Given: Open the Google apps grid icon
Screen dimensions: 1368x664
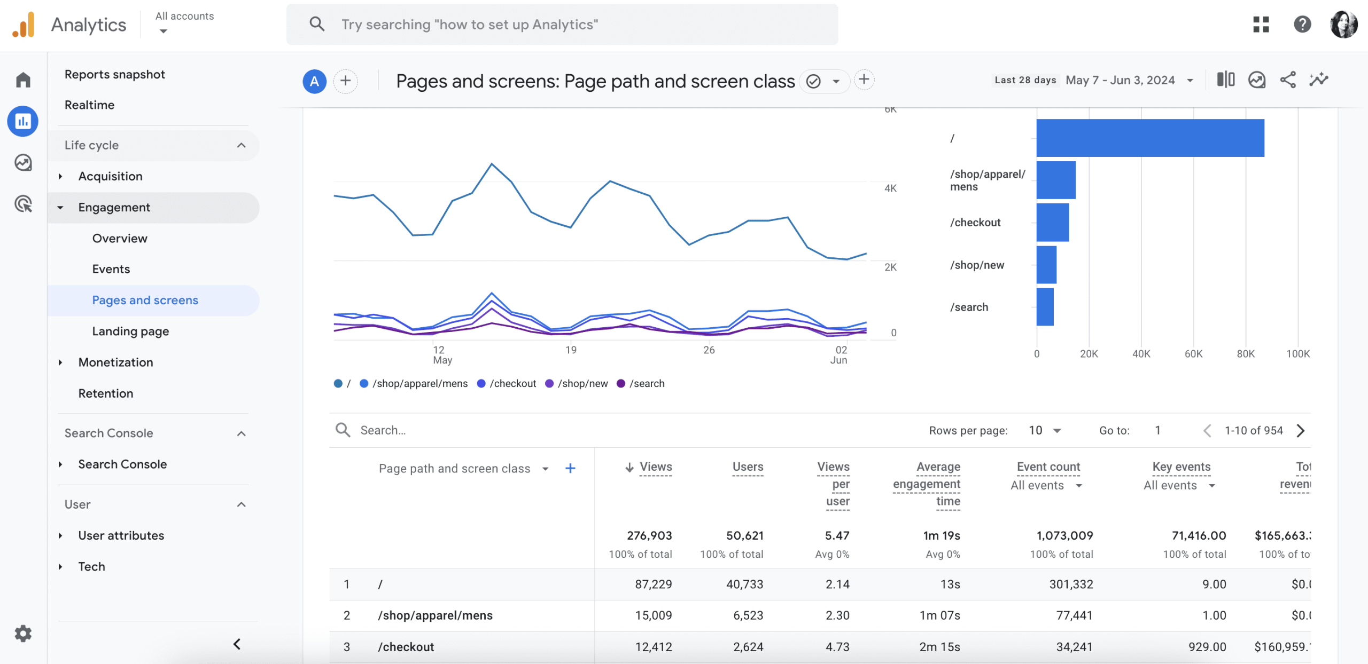Looking at the screenshot, I should [x=1261, y=24].
